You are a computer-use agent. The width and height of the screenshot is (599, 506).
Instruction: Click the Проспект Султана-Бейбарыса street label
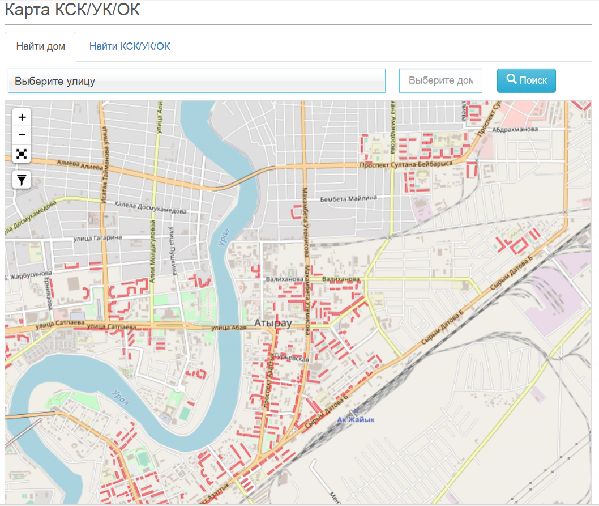pyautogui.click(x=407, y=164)
